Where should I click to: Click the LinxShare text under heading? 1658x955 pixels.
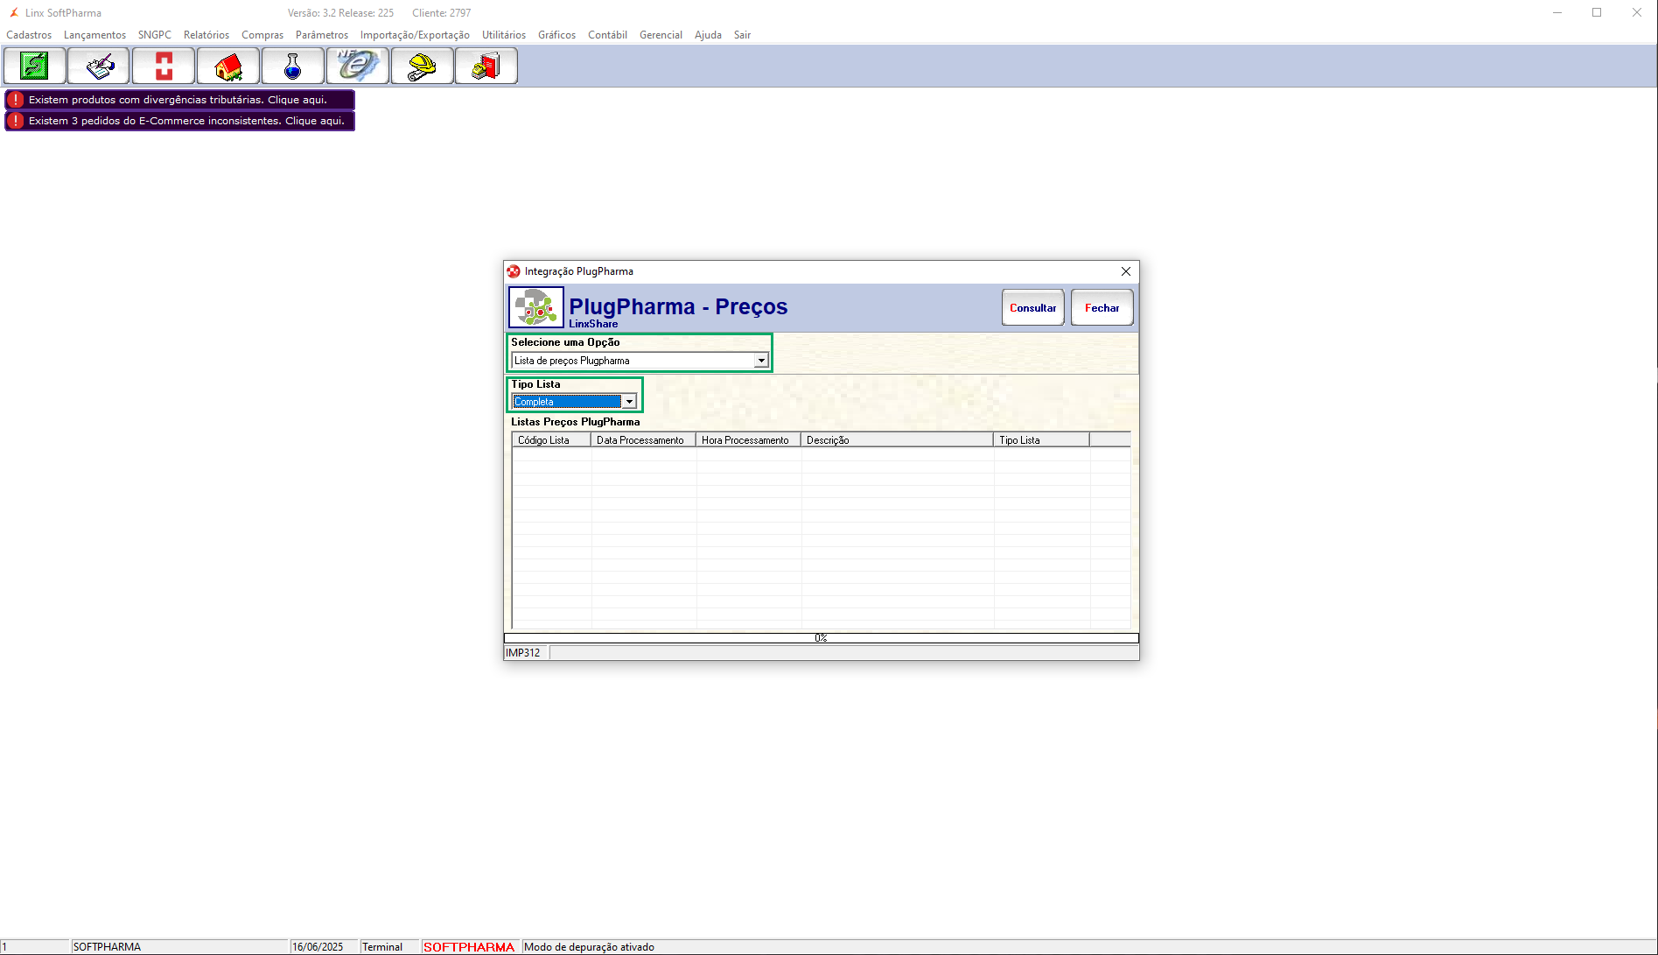(x=593, y=324)
